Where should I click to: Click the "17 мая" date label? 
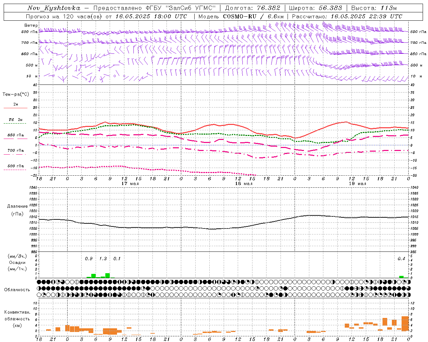(130, 184)
